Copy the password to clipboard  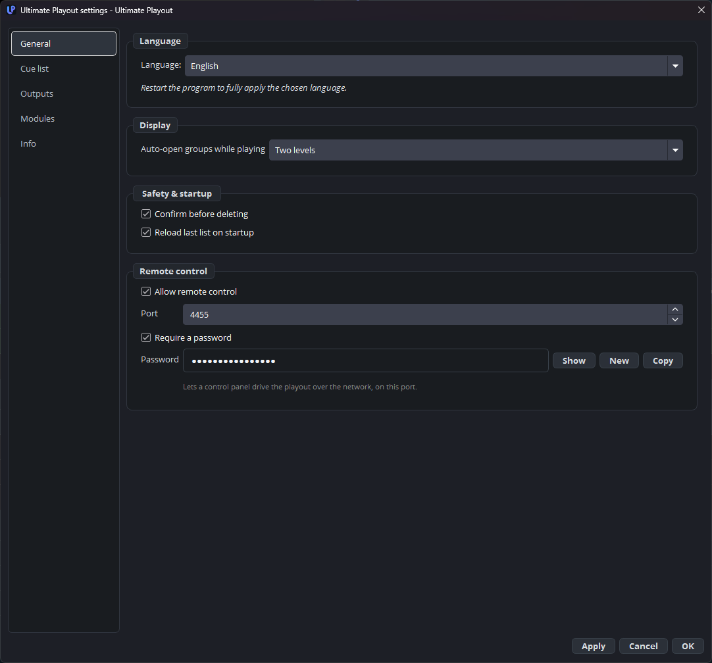[x=663, y=361]
